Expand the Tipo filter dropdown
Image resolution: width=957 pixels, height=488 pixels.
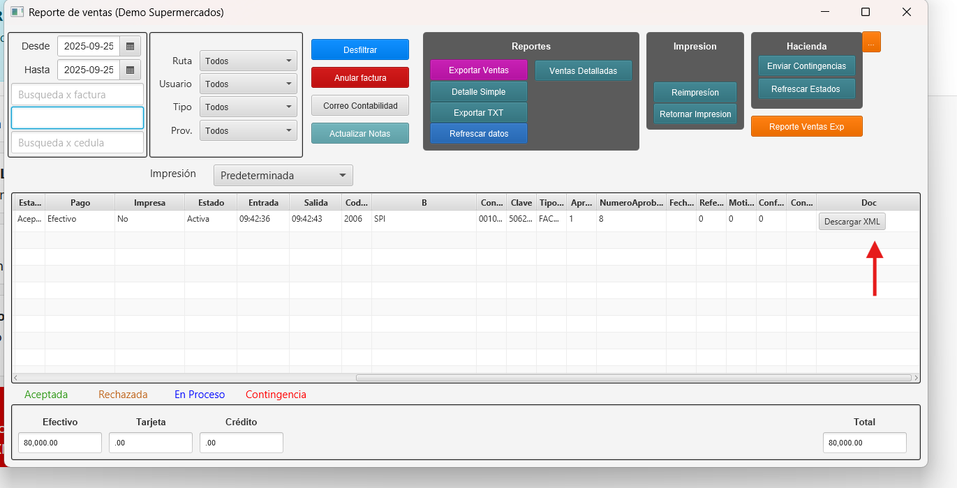coord(248,107)
